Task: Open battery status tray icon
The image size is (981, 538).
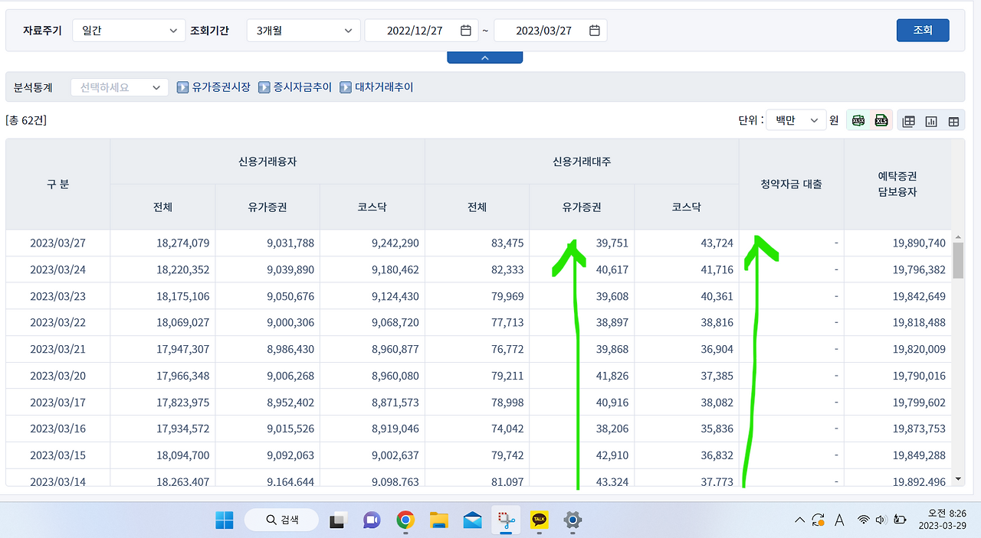Action: click(900, 520)
